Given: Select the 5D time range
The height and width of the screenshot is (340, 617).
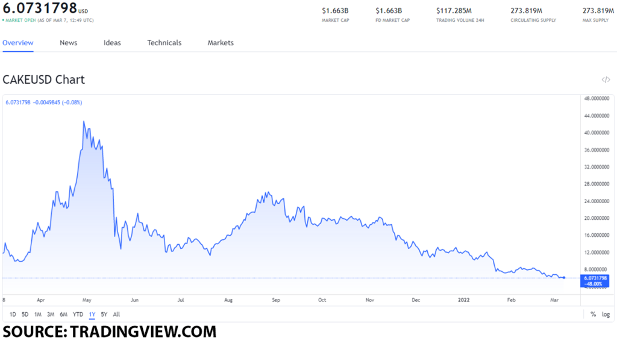Looking at the screenshot, I should 25,315.
